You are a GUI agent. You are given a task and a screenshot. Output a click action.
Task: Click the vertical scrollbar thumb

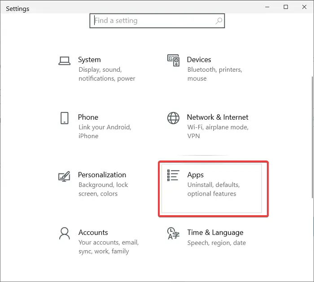312,137
